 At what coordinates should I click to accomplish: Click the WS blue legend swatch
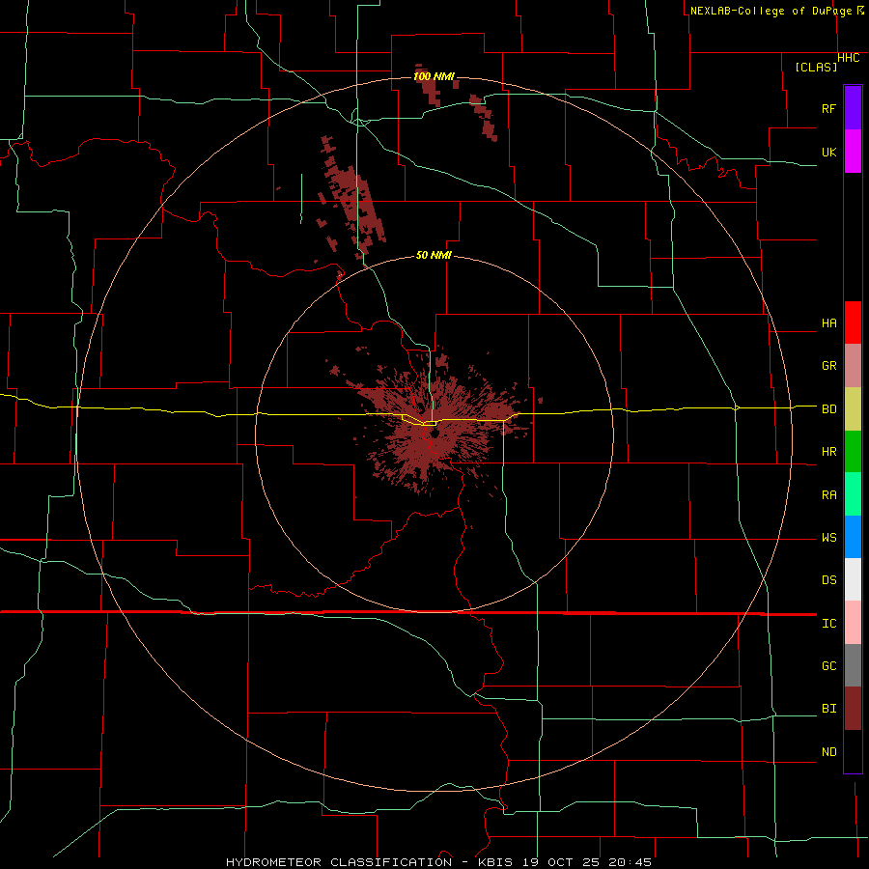click(x=853, y=537)
